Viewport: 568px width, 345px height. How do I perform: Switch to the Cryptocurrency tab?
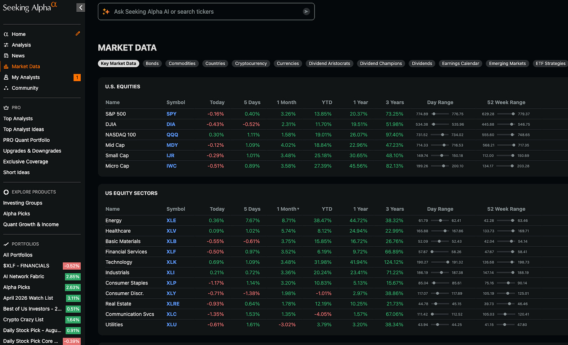coord(251,64)
